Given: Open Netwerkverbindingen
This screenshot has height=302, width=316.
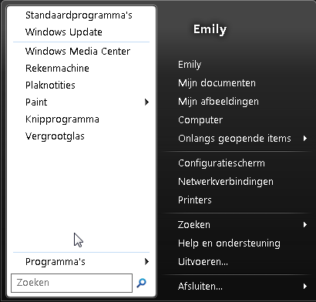Looking at the screenshot, I should 226,182.
